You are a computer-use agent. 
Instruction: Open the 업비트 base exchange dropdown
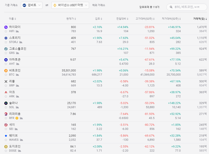pyautogui.click(x=32, y=5)
